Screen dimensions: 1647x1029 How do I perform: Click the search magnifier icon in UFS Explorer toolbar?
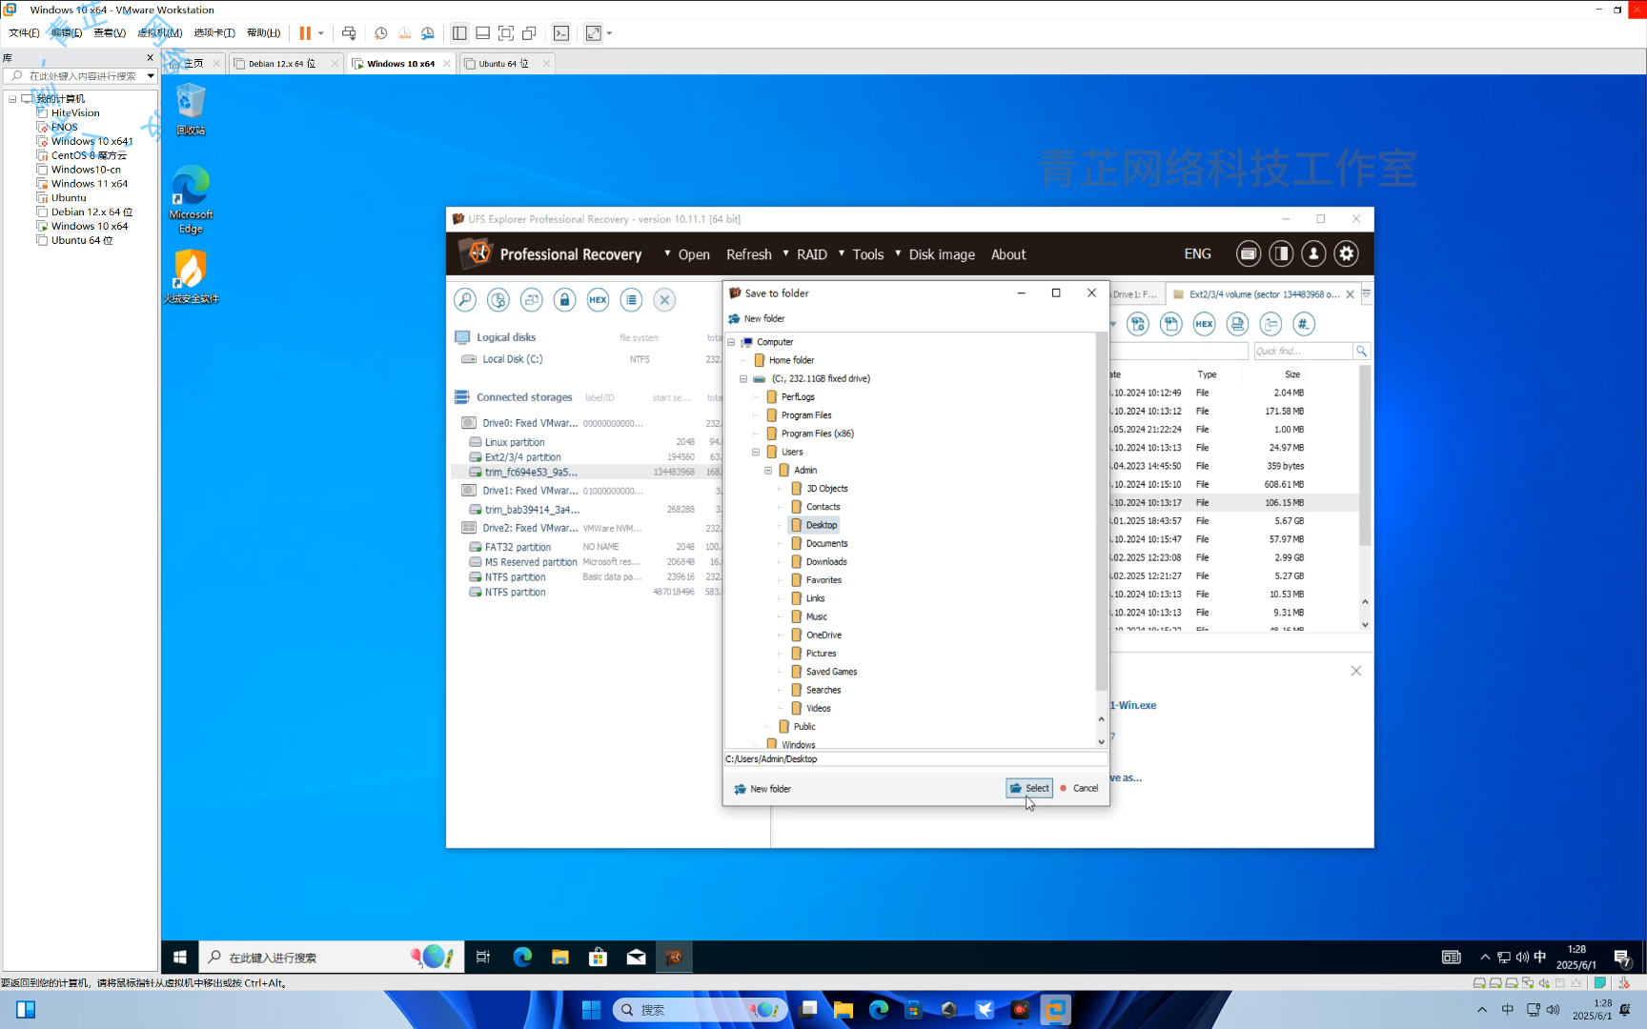pyautogui.click(x=464, y=300)
